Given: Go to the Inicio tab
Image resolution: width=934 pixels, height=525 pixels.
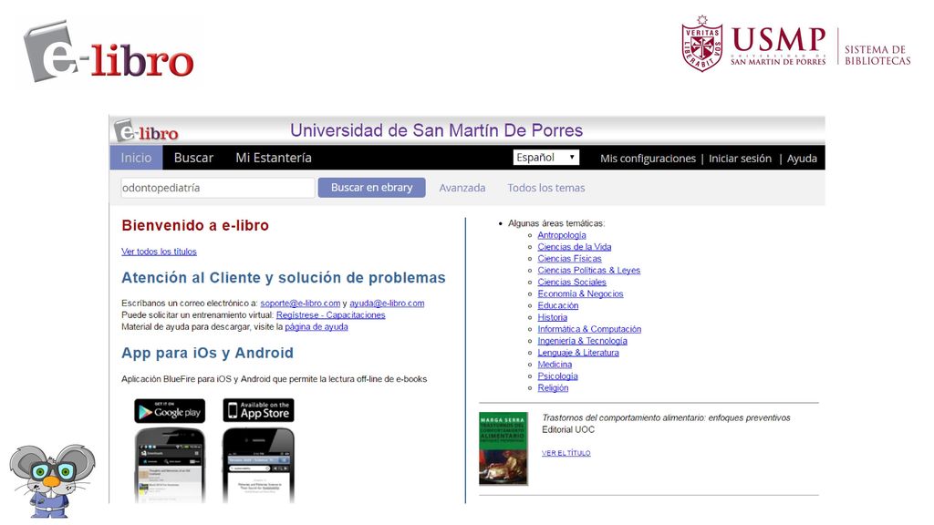Looking at the screenshot, I should pos(137,158).
